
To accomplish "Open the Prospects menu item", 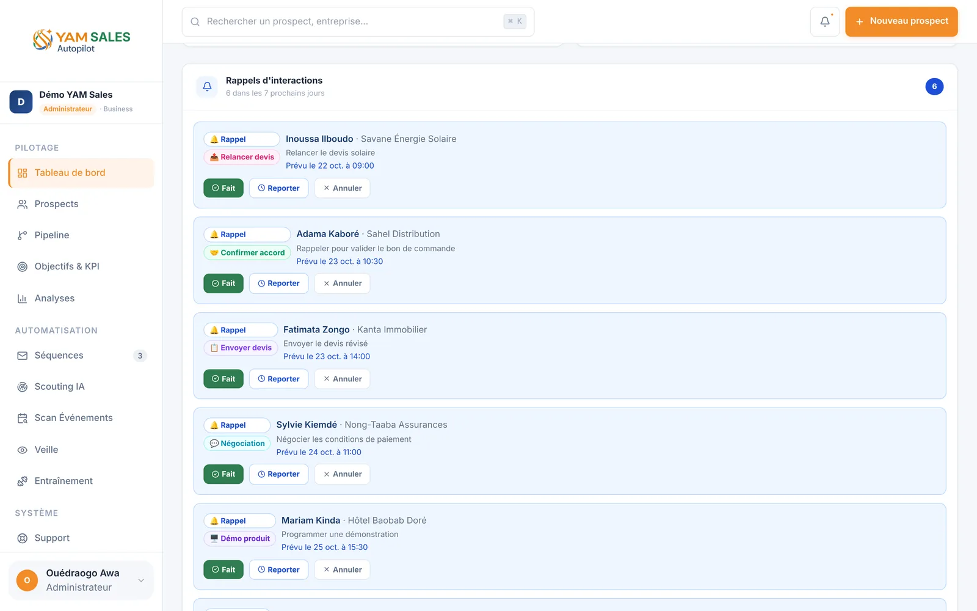I will (x=81, y=204).
